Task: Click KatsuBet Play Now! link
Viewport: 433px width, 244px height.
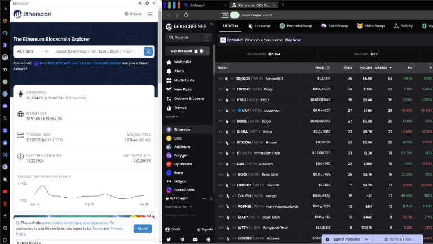Action: (x=293, y=40)
